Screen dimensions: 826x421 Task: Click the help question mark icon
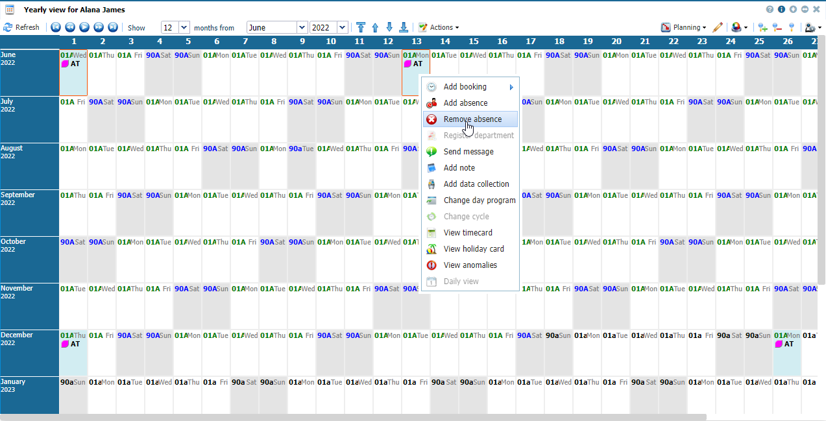click(x=770, y=10)
